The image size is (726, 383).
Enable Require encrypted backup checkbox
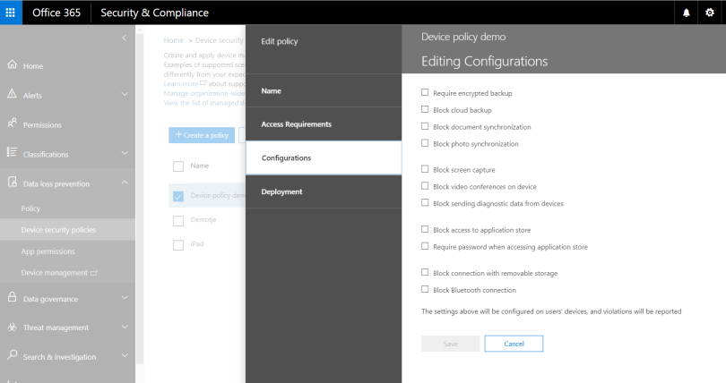click(x=425, y=92)
